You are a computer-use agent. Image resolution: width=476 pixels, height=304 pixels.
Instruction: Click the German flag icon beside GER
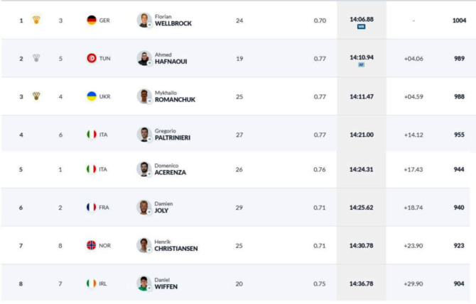tap(92, 21)
